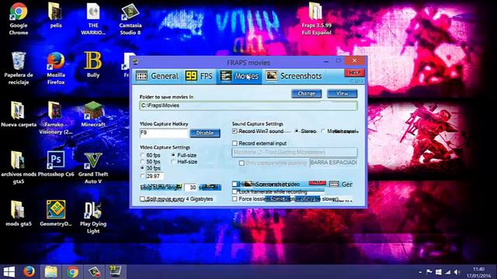This screenshot has width=497, height=279.
Task: Launch the GeometryD... desktop icon
Action: point(56,213)
